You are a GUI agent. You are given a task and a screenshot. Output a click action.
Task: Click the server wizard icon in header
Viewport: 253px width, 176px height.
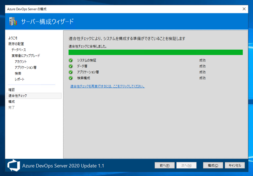(x=13, y=21)
